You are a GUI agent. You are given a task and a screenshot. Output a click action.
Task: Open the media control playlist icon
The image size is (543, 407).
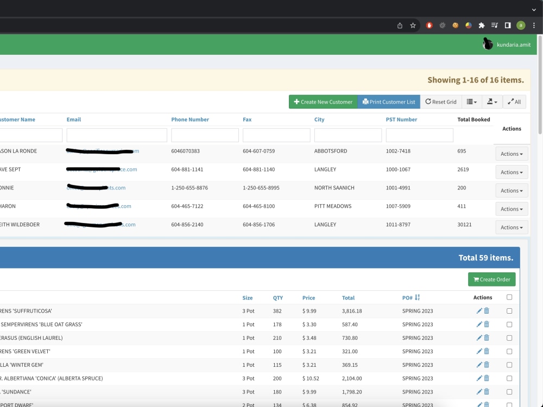click(x=495, y=26)
